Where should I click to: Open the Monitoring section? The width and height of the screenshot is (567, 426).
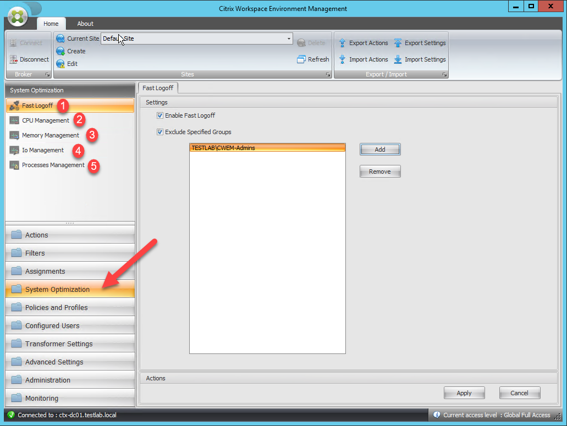coord(70,398)
